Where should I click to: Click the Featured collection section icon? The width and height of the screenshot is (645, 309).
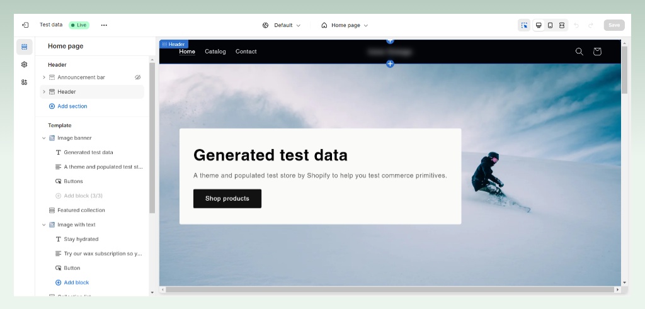[52, 210]
